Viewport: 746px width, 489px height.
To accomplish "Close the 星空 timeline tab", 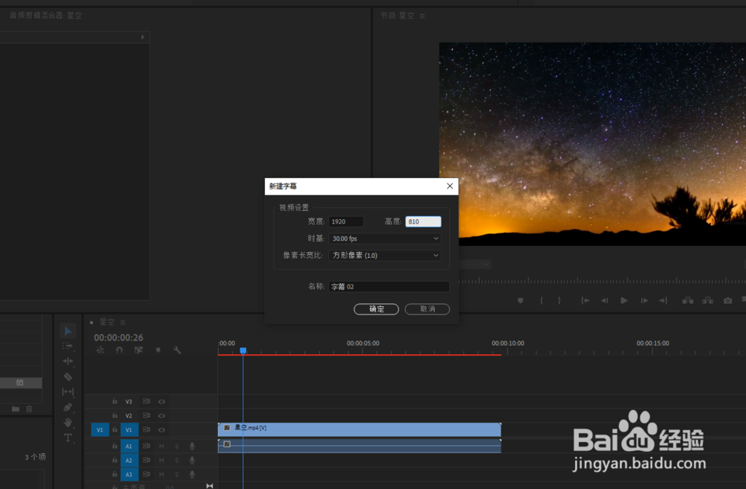I will tap(91, 323).
